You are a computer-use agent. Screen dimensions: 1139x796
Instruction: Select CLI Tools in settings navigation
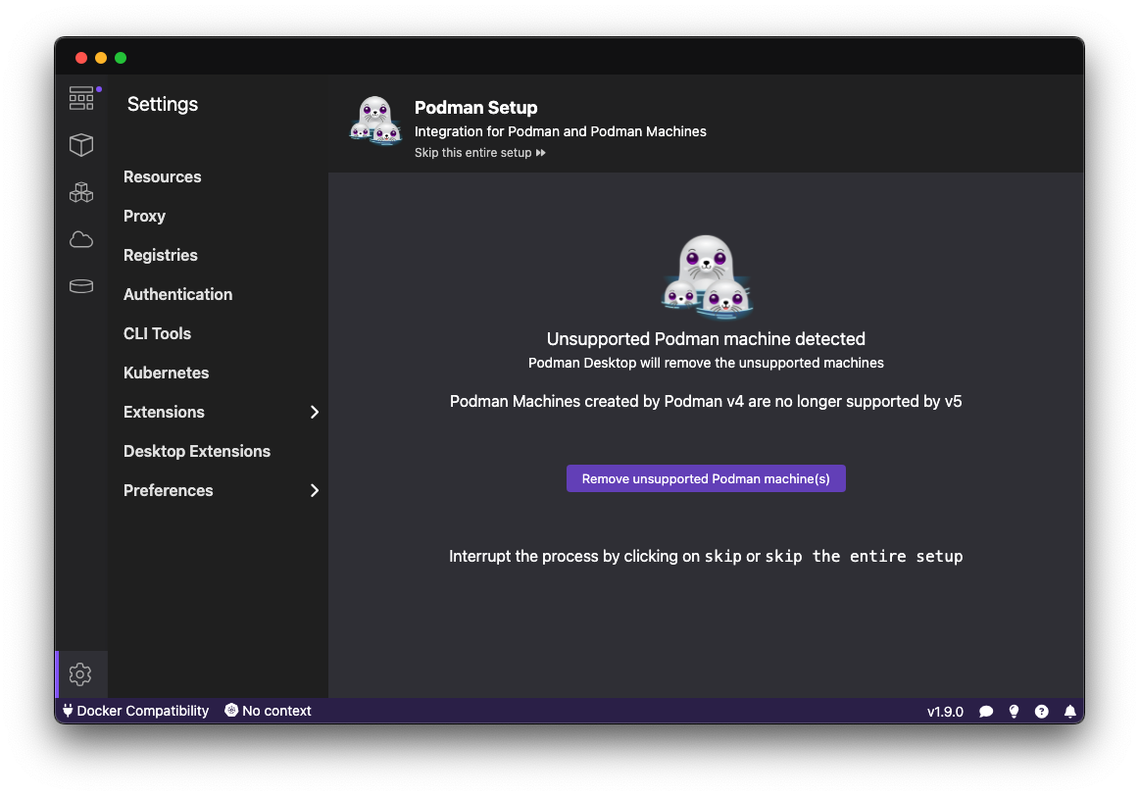[x=157, y=333]
